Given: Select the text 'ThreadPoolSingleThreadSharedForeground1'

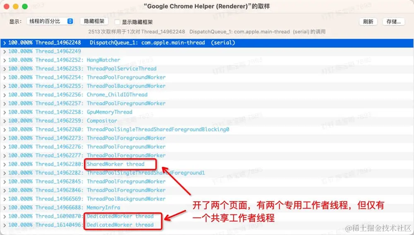Looking at the screenshot, I should [x=146, y=173].
